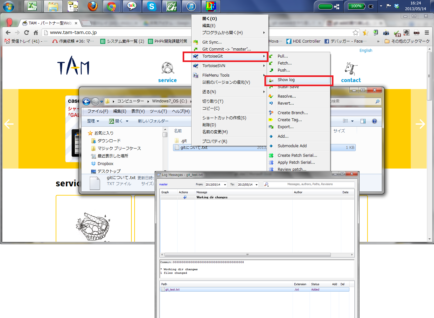Image resolution: width=434 pixels, height=318 pixels.
Task: Toggle Explorer preview pane icon
Action: 363,121
